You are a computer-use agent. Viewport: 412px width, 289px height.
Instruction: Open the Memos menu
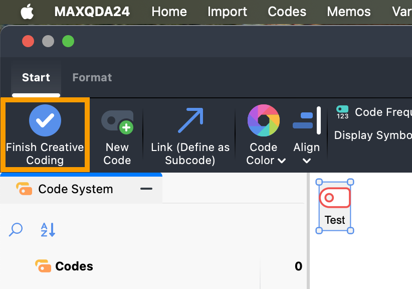pos(349,12)
